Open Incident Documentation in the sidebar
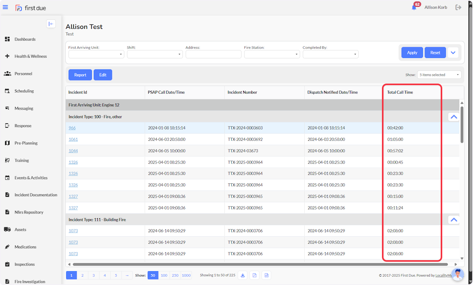Image resolution: width=473 pixels, height=285 pixels. (36, 195)
